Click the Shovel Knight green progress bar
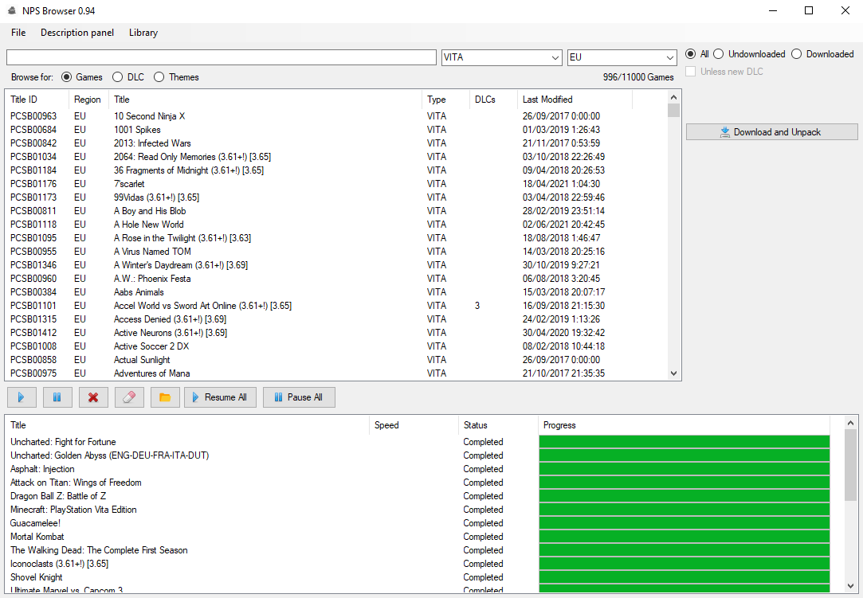The height and width of the screenshot is (598, 863). click(684, 577)
